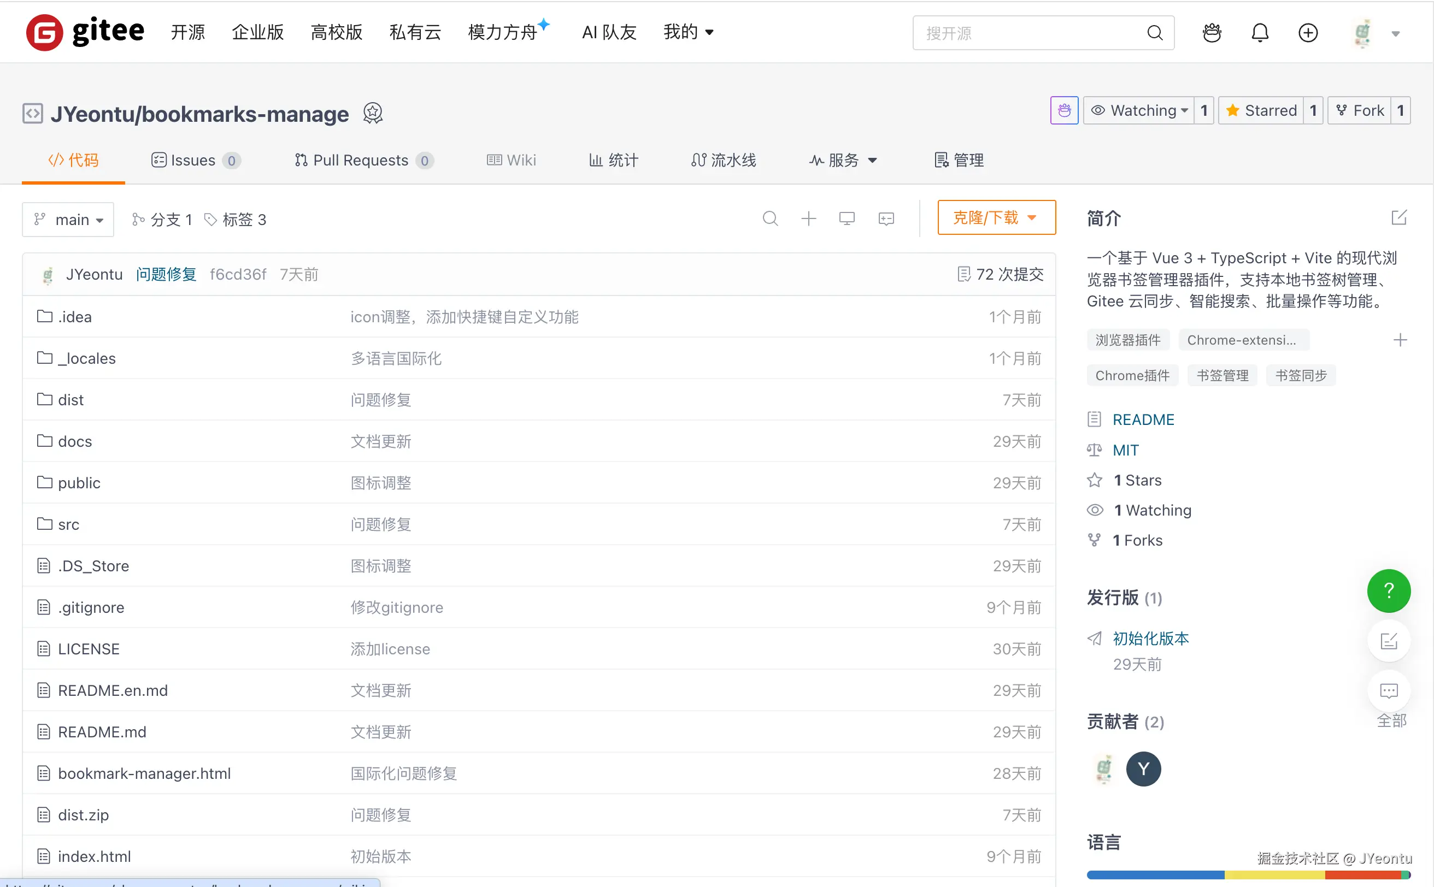Click the language color bar
The image size is (1434, 887).
[1247, 874]
